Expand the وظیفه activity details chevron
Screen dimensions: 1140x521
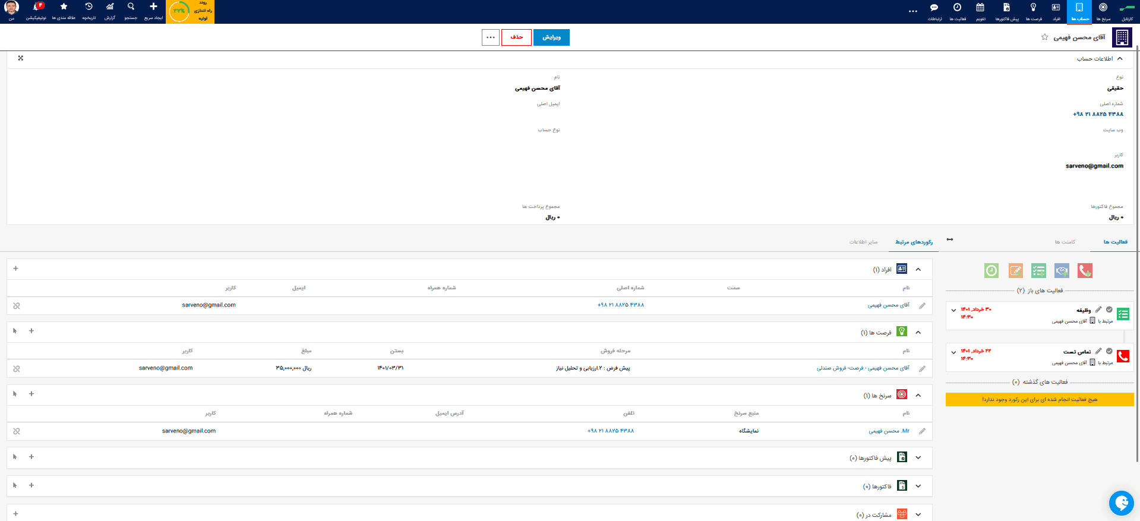click(953, 311)
